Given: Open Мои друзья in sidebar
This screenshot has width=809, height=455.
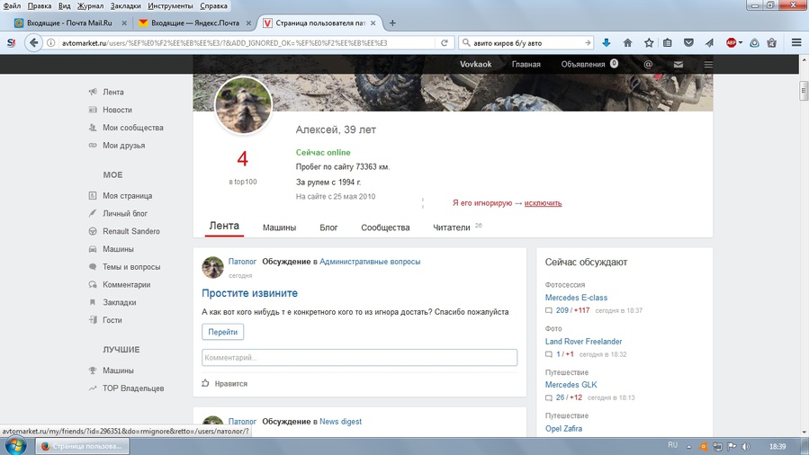Looking at the screenshot, I should click(x=123, y=146).
